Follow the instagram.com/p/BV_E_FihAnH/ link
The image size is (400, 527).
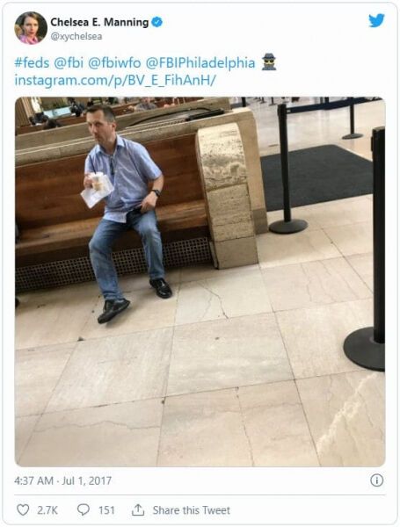[x=115, y=81]
